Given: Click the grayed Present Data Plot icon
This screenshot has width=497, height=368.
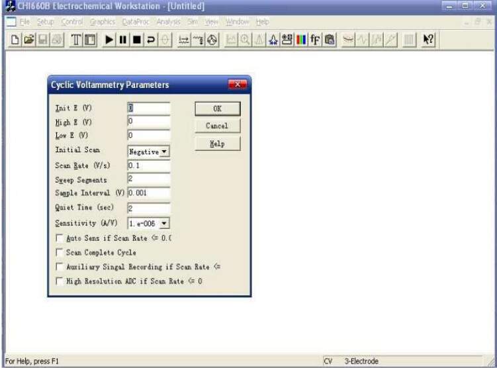Looking at the screenshot, I should point(231,40).
